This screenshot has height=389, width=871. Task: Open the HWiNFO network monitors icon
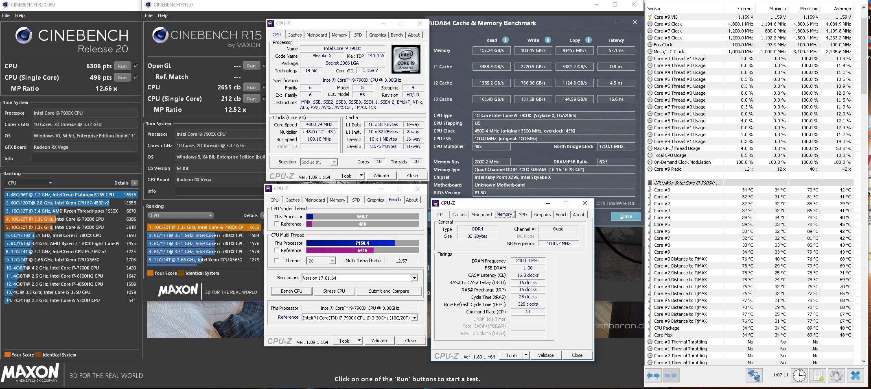tap(754, 376)
